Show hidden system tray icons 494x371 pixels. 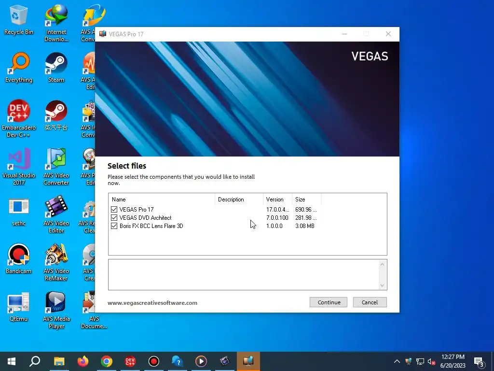pos(397,361)
